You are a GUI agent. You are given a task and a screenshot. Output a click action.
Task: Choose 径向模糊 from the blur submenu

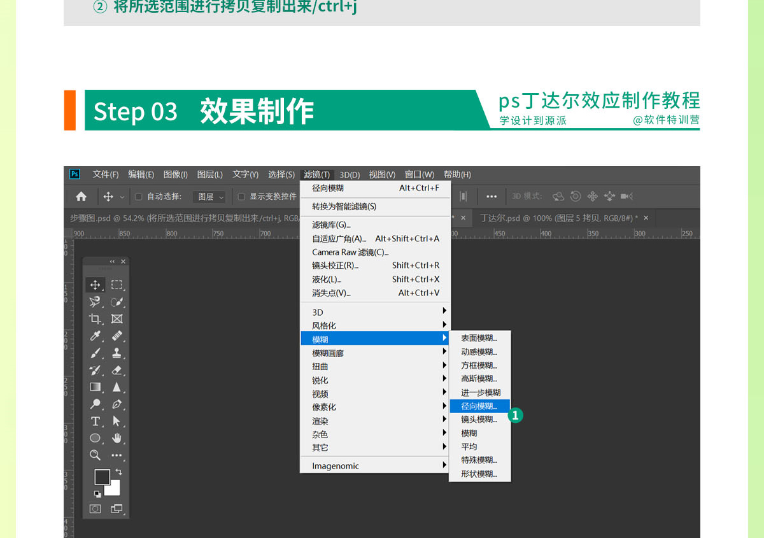479,406
